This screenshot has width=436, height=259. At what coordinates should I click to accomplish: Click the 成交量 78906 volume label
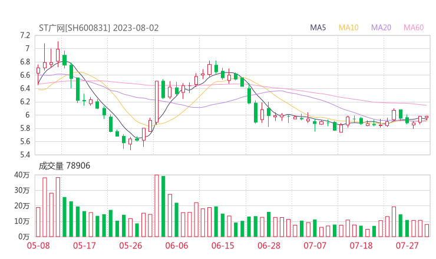(64, 166)
